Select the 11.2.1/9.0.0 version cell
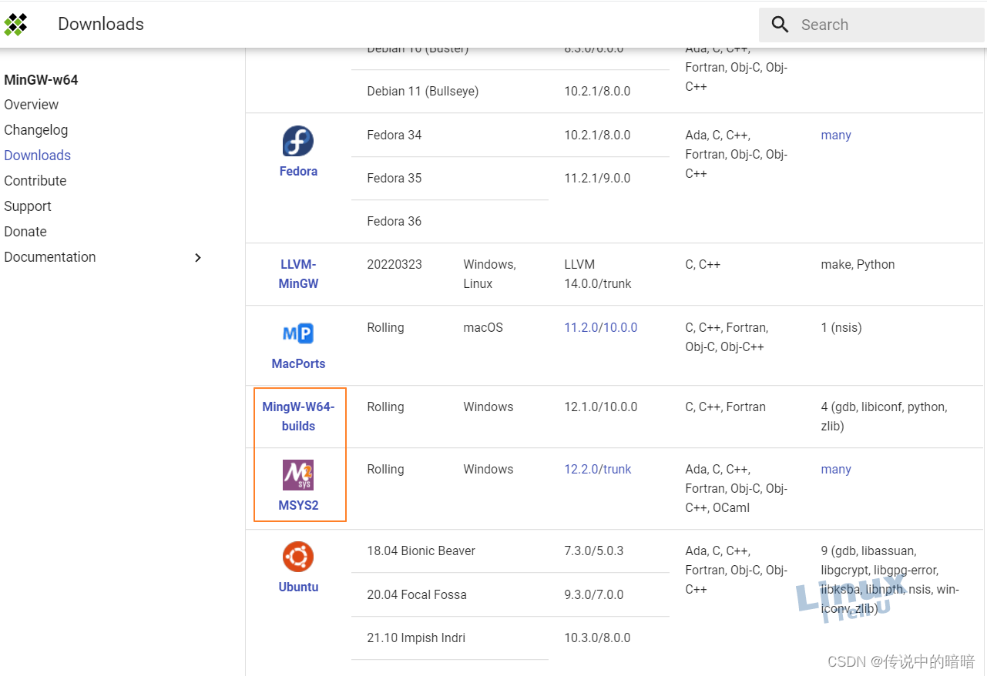 point(597,178)
